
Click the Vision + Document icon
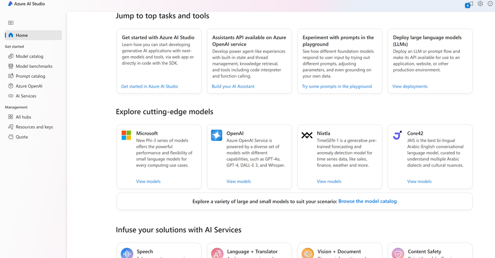coord(308,253)
